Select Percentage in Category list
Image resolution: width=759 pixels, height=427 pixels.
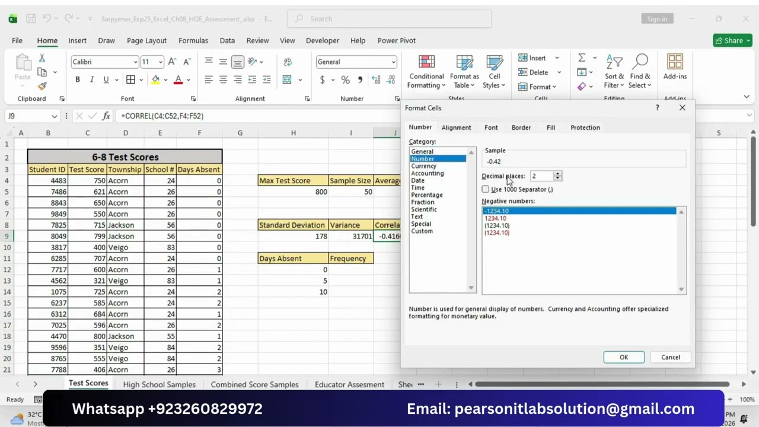pos(427,195)
